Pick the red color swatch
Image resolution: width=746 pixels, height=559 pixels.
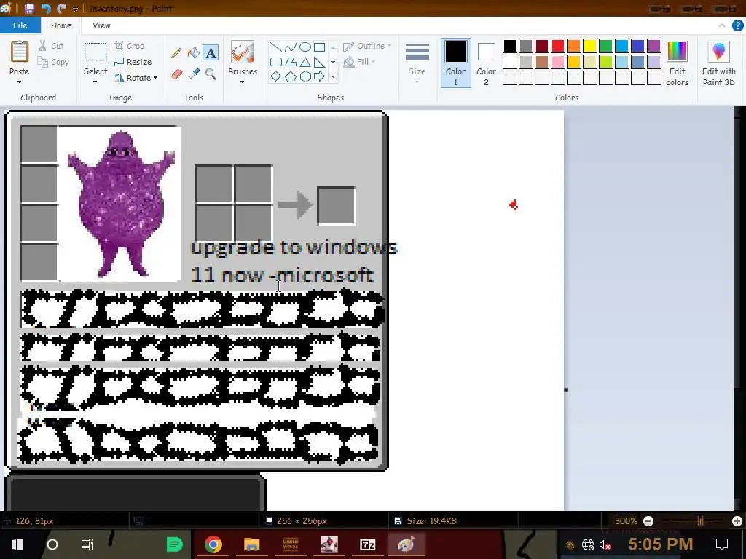coord(558,46)
